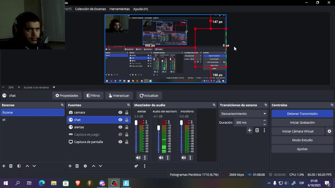
Task: Open Filtros for chat source
Action: tap(93, 96)
